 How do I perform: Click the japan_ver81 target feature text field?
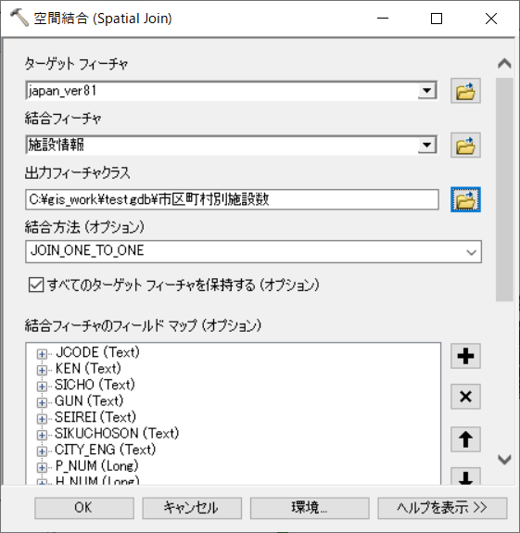point(222,91)
